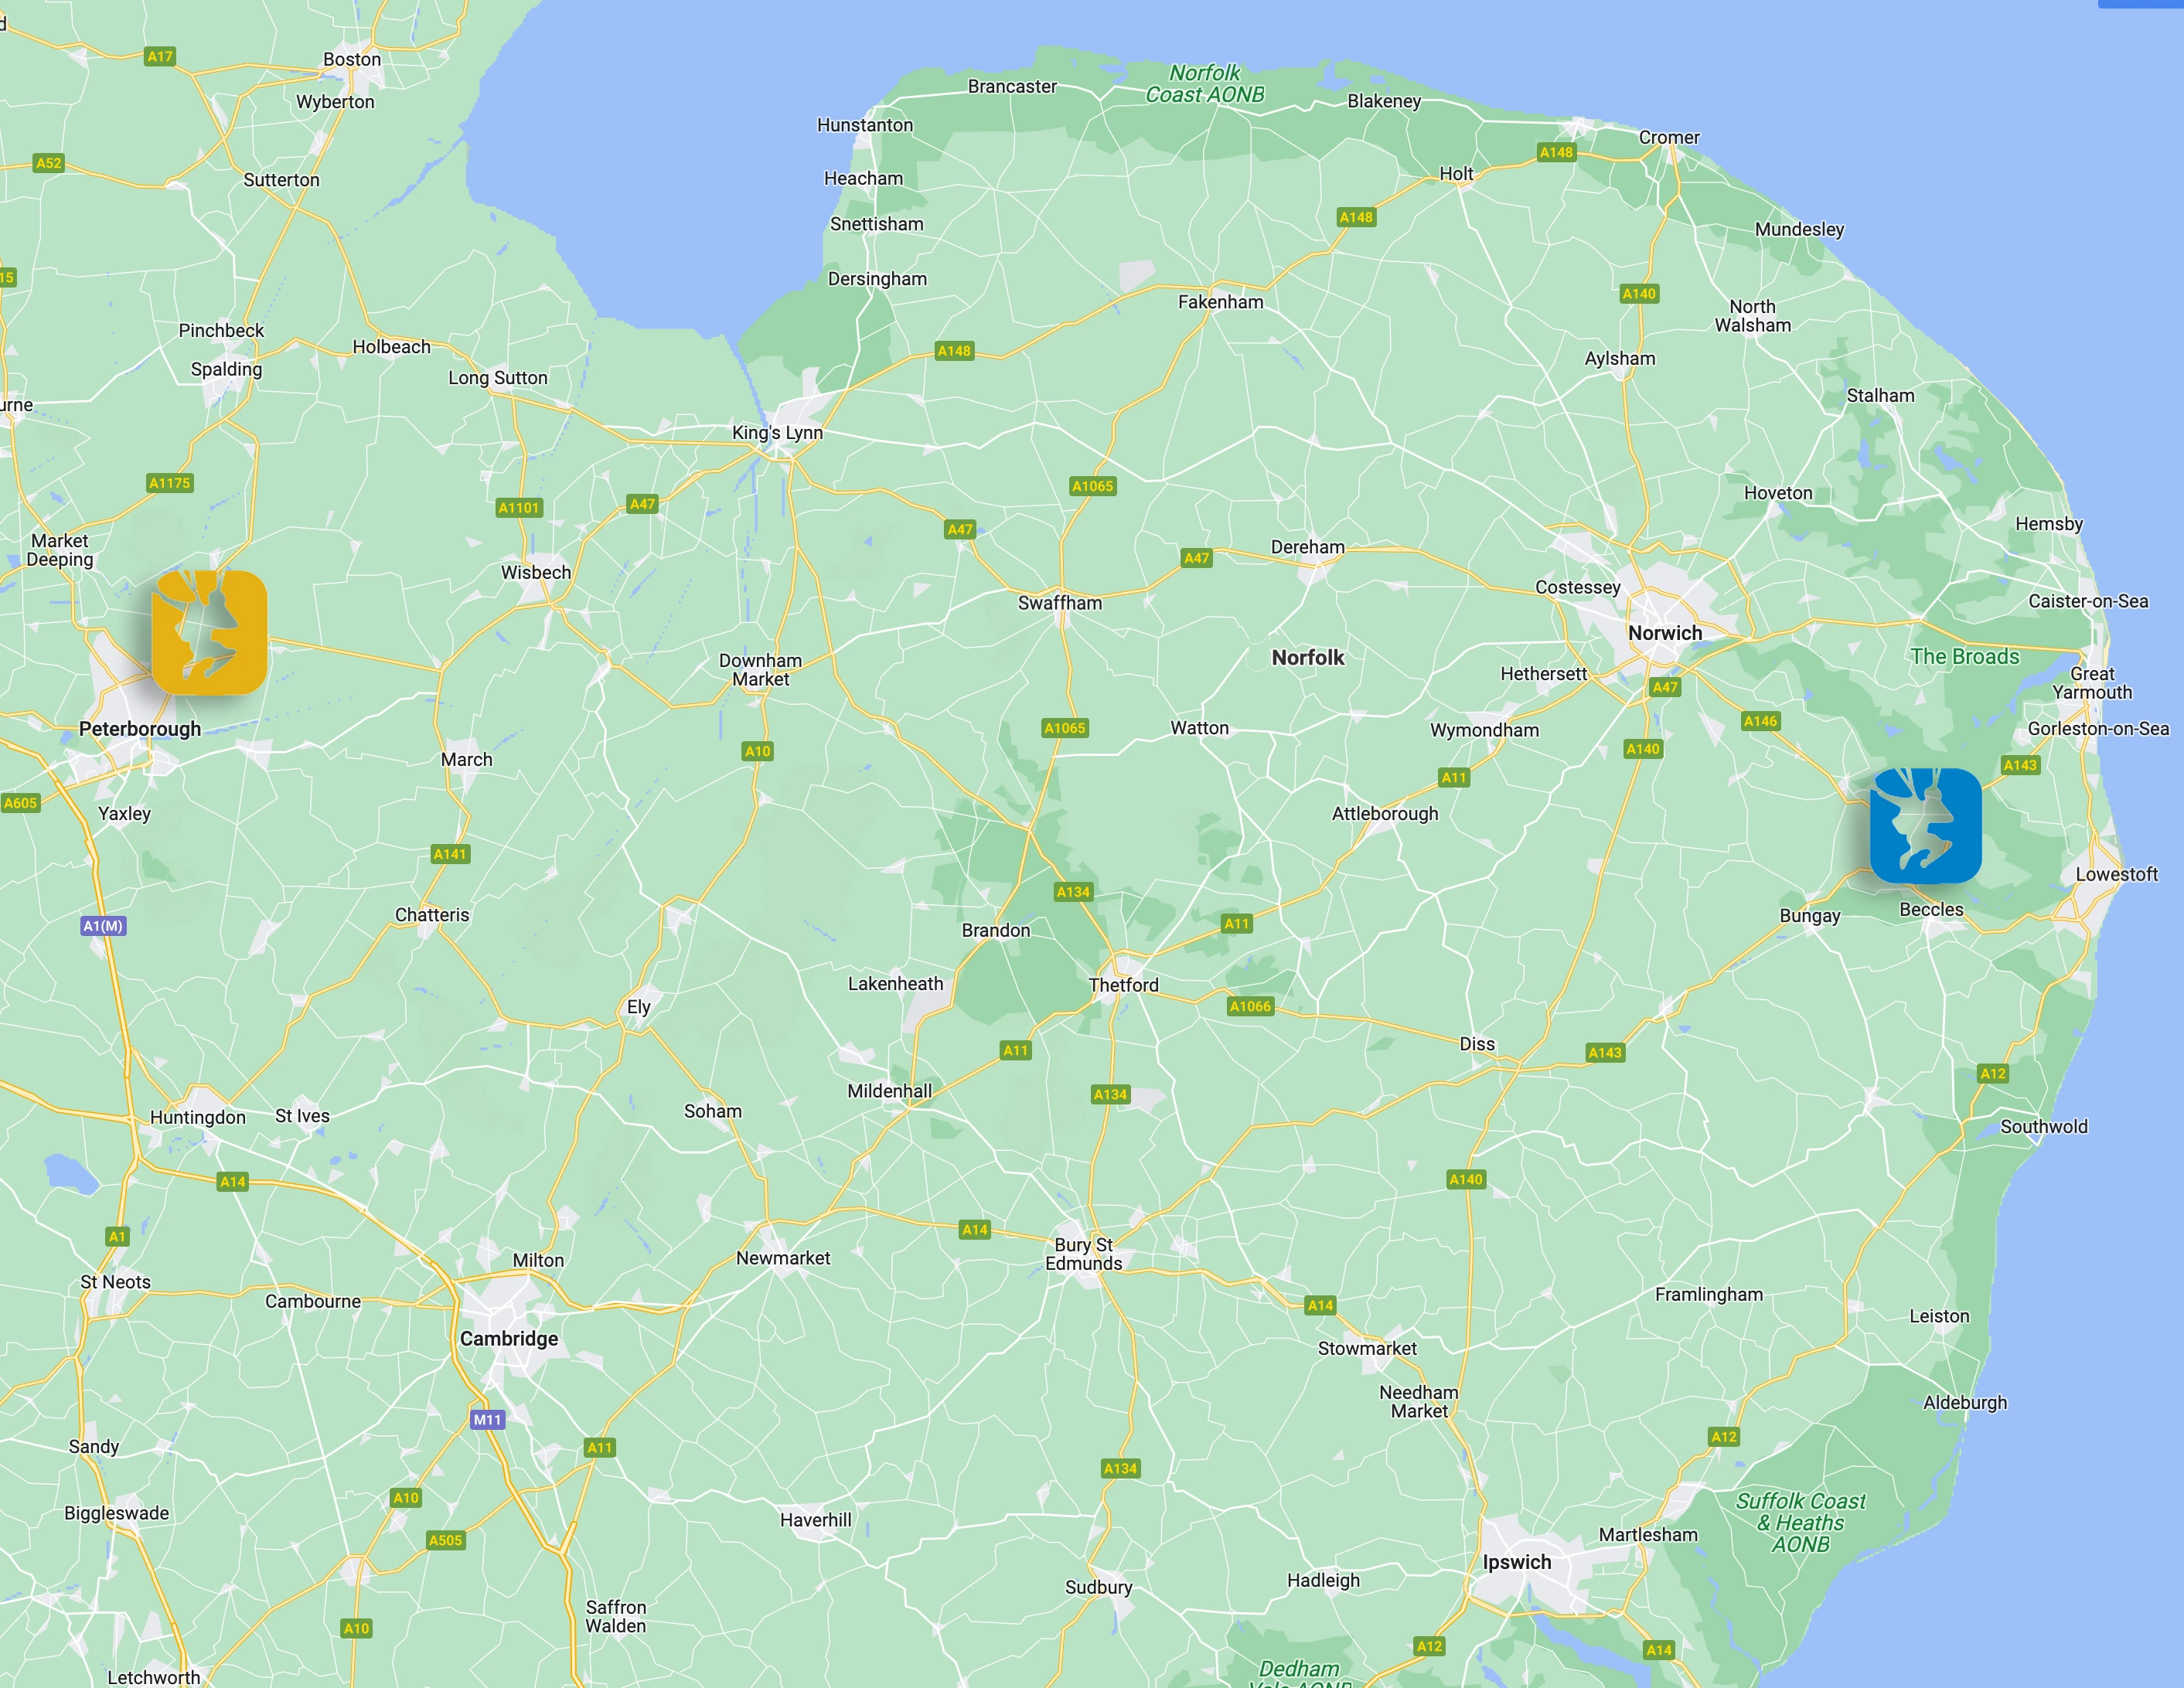Click the blue map marker near Beccles
This screenshot has width=2184, height=1688.
click(1925, 826)
